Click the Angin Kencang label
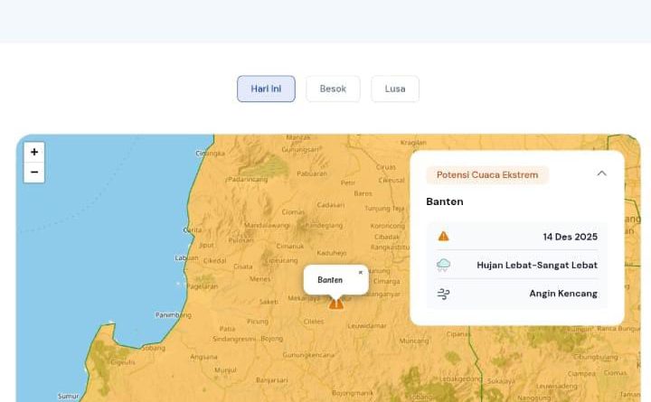The image size is (651, 402). [x=563, y=294]
